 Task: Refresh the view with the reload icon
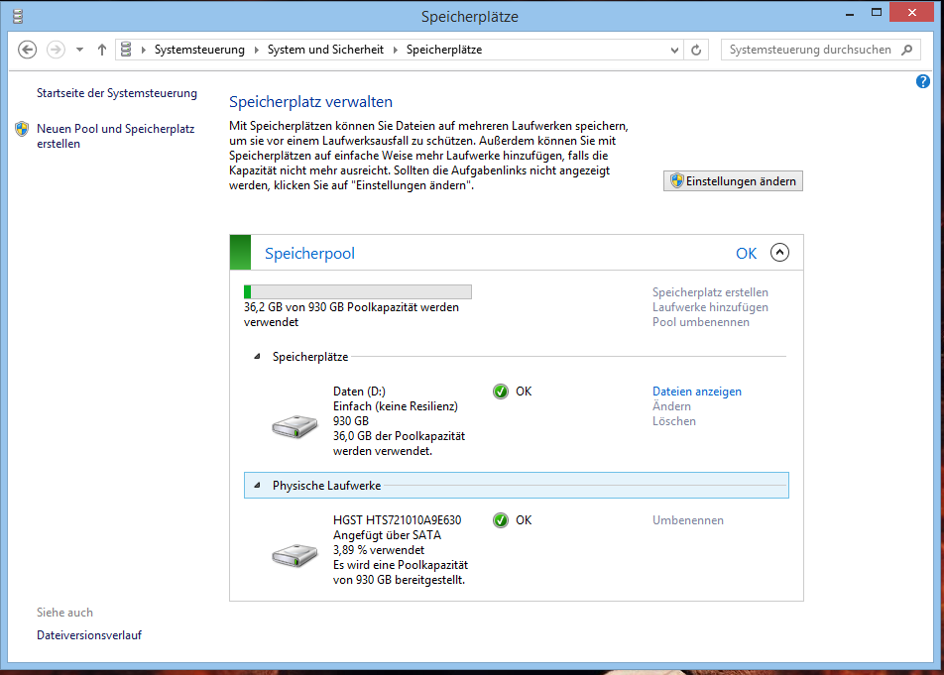[x=696, y=50]
